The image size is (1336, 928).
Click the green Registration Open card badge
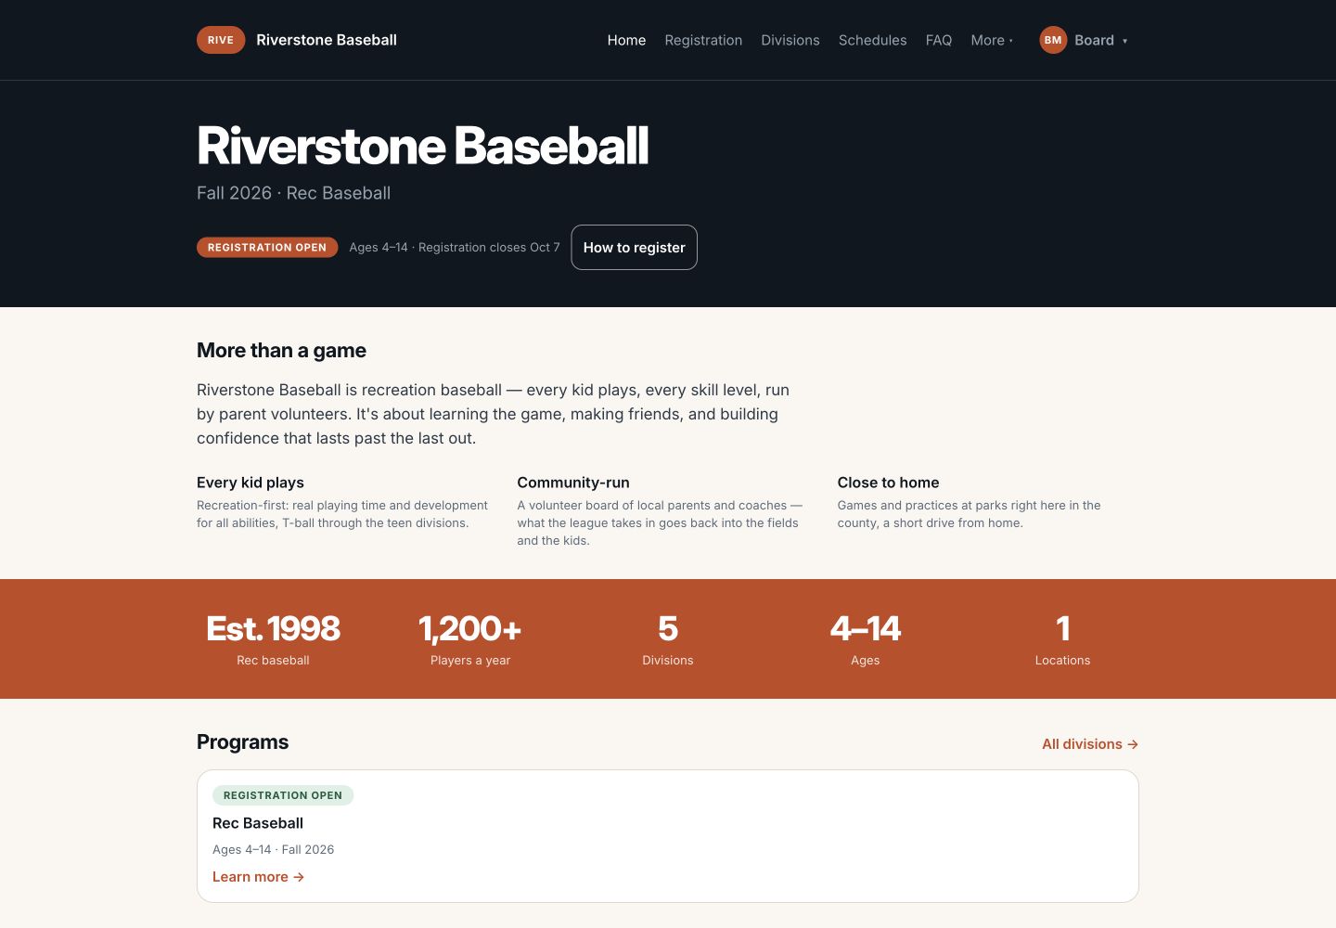pyautogui.click(x=283, y=795)
